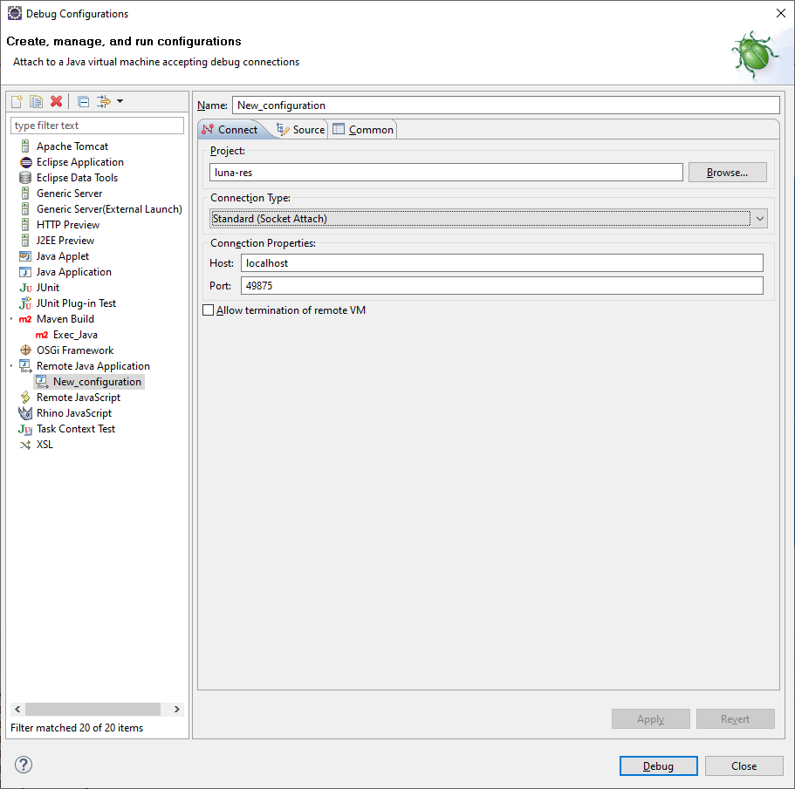This screenshot has height=789, width=795.
Task: Click the HTTP Preview icon
Action: (25, 225)
